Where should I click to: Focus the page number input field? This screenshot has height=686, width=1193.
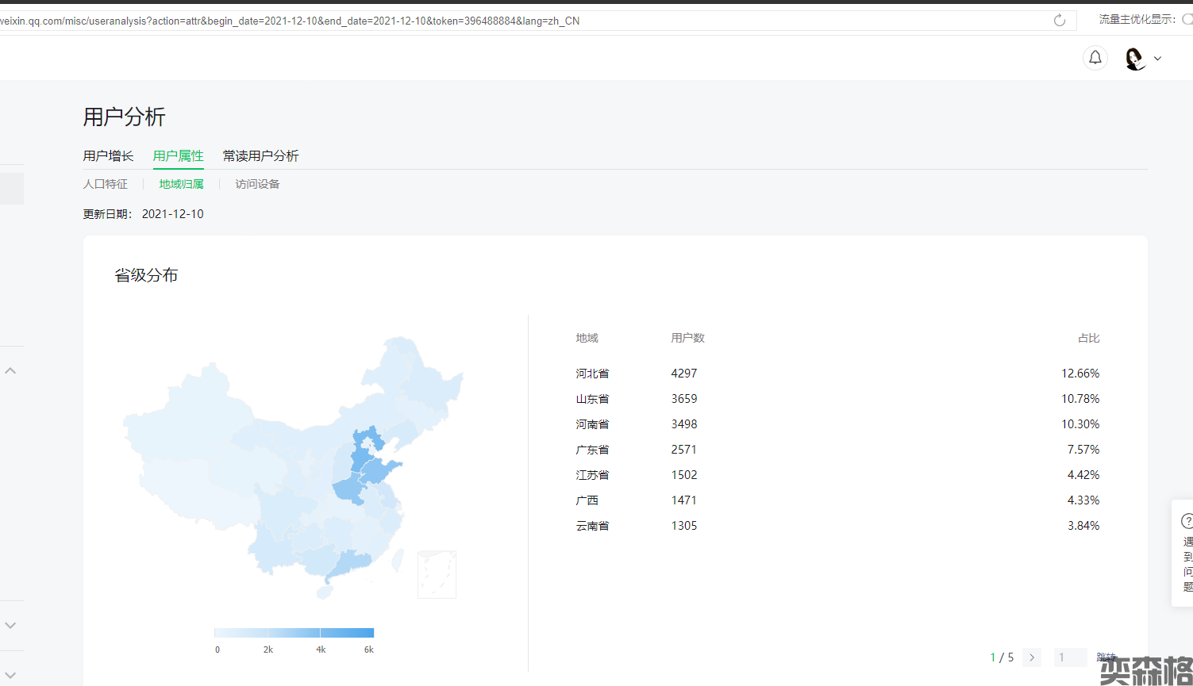1070,657
